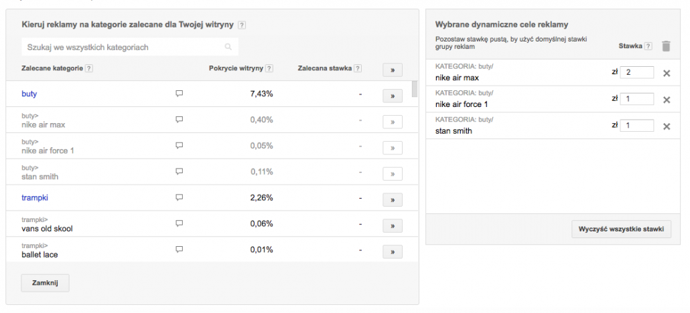Click the comment icon for vans old skool
The image size is (690, 313).
pos(179,224)
